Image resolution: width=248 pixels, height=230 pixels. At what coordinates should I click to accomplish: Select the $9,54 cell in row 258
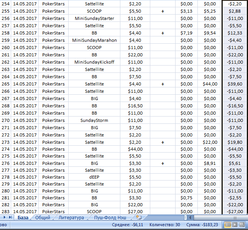tap(210, 33)
